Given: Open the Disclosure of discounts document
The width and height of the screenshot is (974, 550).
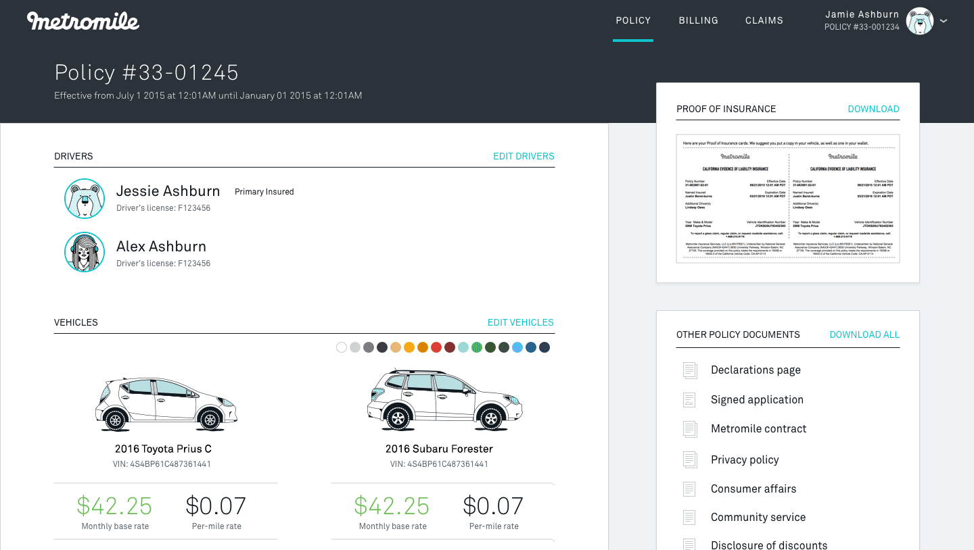Looking at the screenshot, I should [768, 545].
